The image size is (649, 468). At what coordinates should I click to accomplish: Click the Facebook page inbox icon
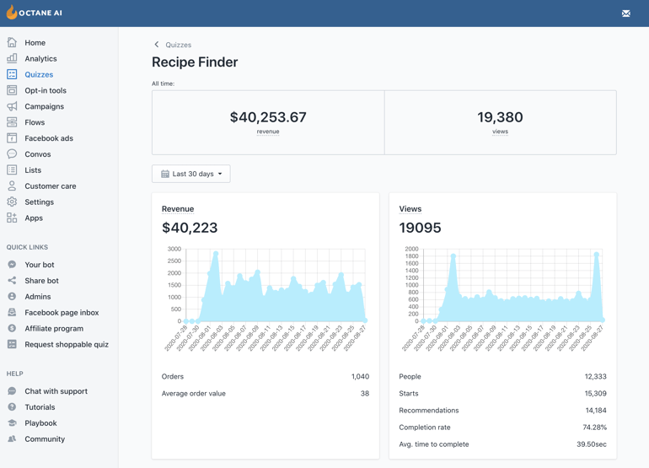pos(12,312)
